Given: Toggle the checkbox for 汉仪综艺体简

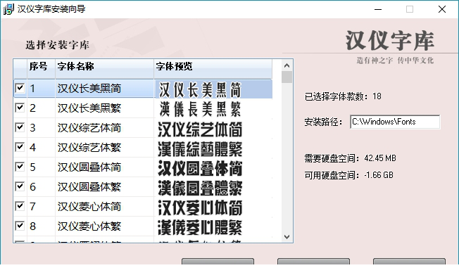Looking at the screenshot, I should click(x=20, y=127).
